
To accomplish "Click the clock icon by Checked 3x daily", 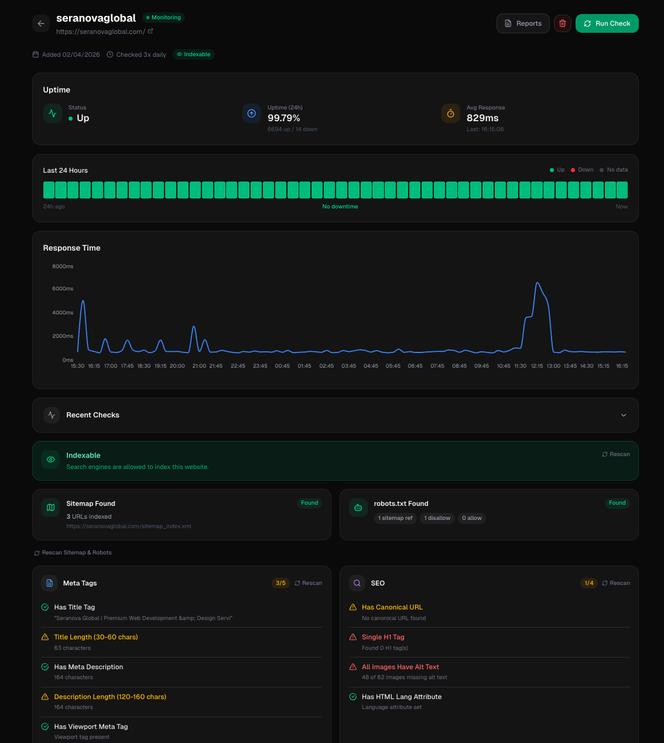I will (110, 54).
